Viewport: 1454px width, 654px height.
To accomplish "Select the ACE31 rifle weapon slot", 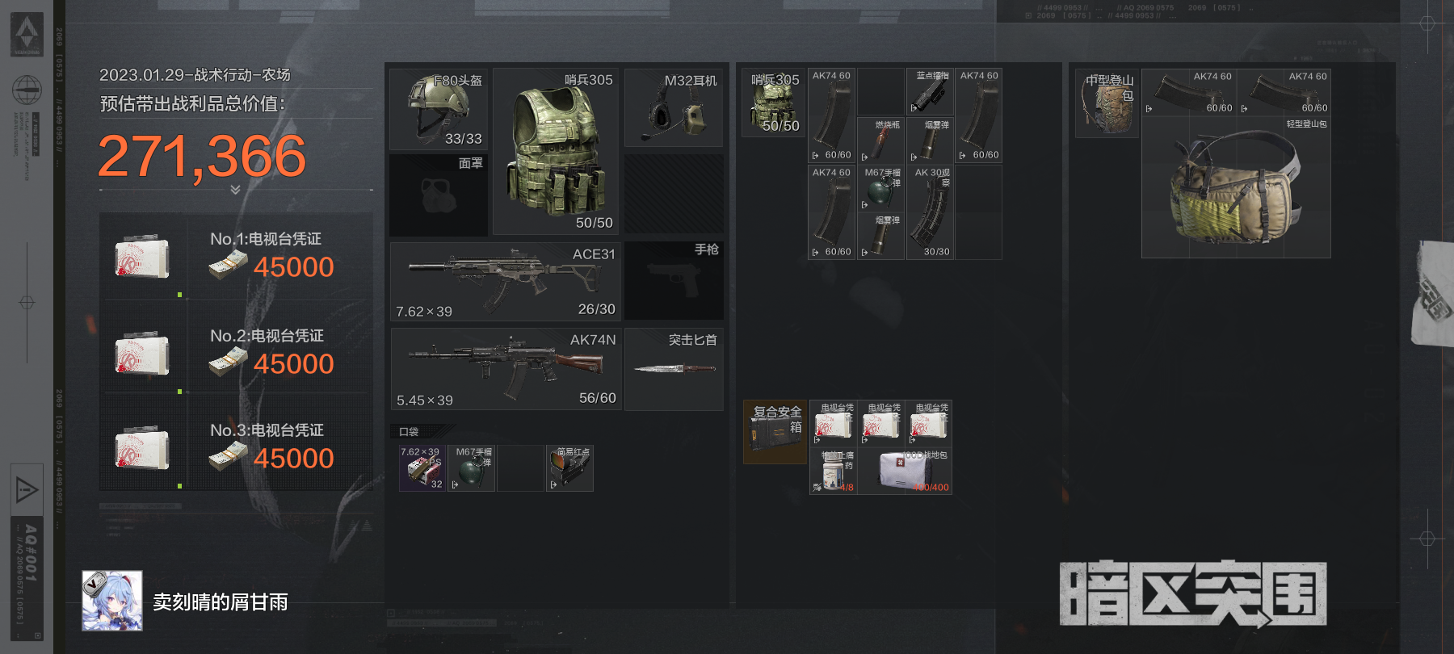I will pyautogui.click(x=506, y=282).
